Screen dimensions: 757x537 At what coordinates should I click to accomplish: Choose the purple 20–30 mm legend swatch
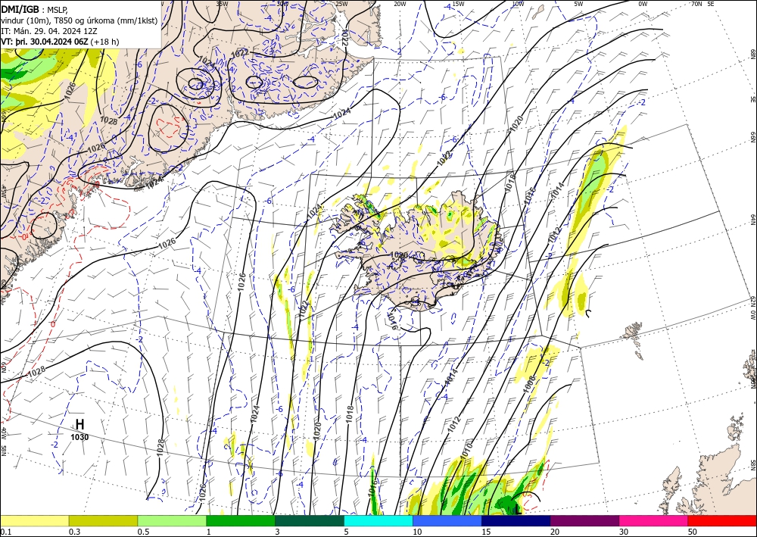click(584, 520)
